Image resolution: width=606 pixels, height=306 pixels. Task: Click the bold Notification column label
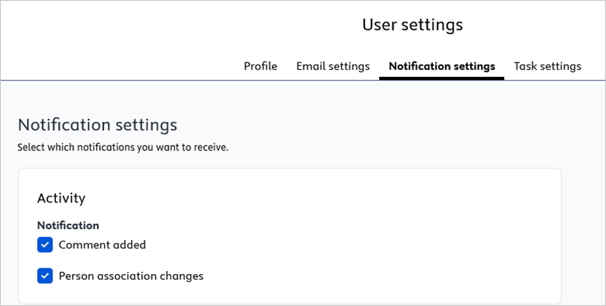pyautogui.click(x=68, y=225)
